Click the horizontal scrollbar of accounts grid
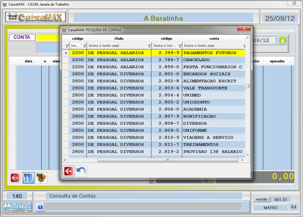 [142, 160]
